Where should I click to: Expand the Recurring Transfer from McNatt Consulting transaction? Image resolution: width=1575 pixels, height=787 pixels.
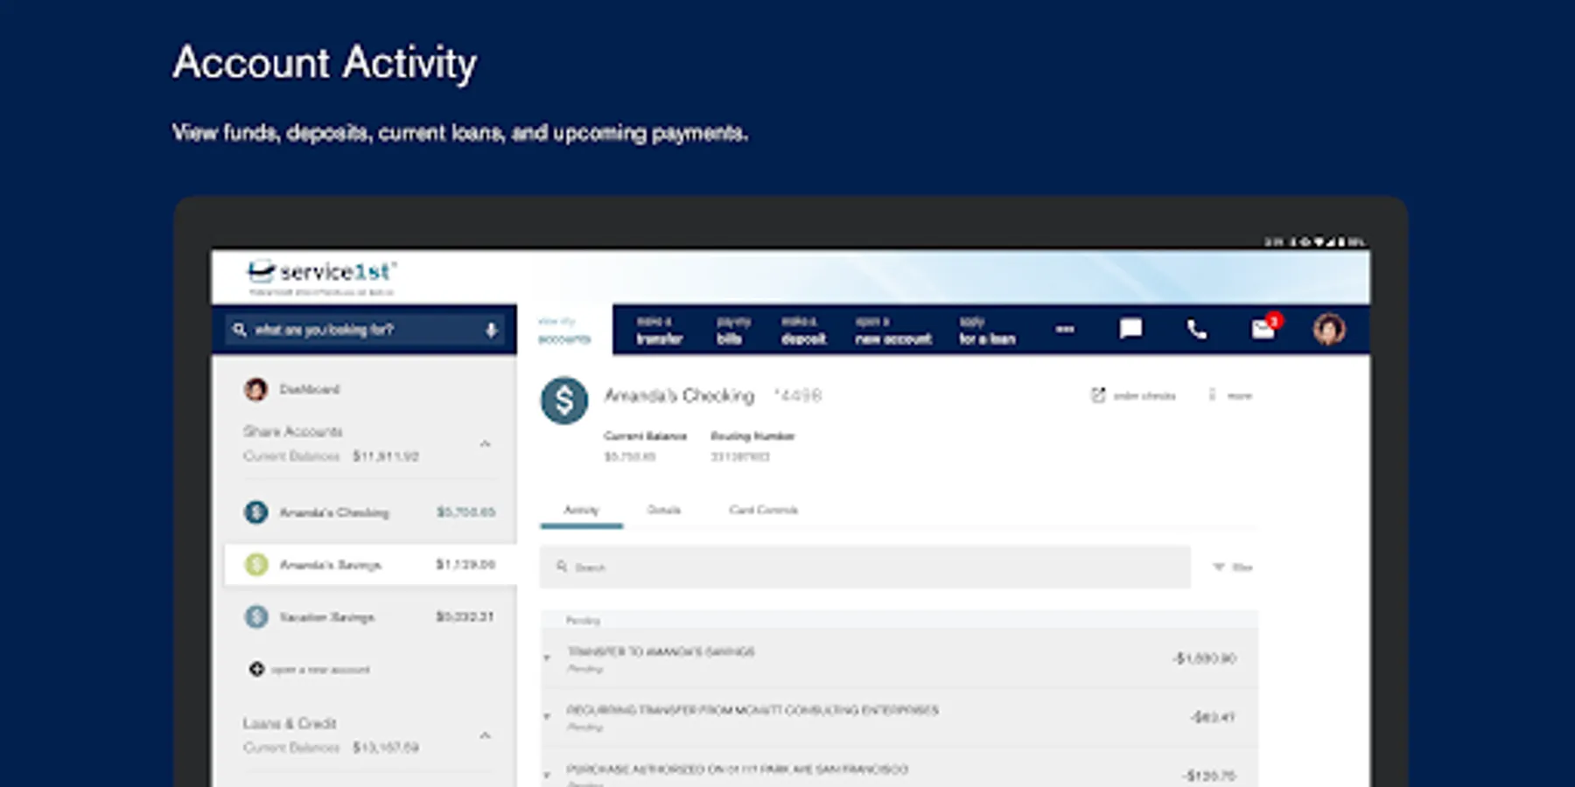click(547, 716)
